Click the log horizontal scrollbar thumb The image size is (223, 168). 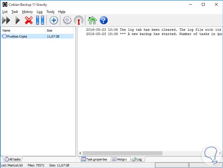(x=122, y=153)
